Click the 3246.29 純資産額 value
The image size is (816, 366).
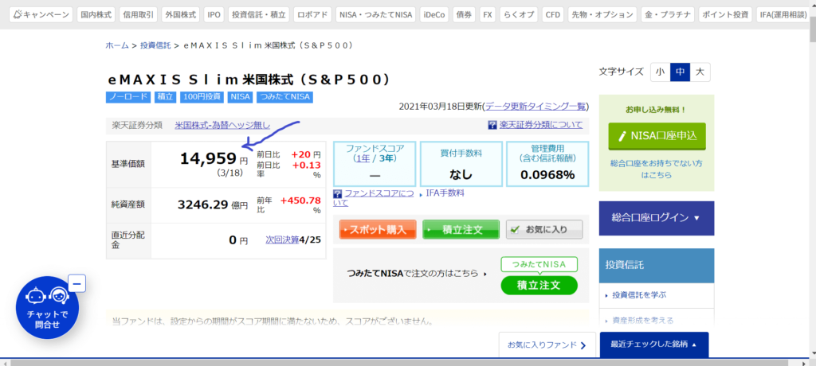pos(203,204)
